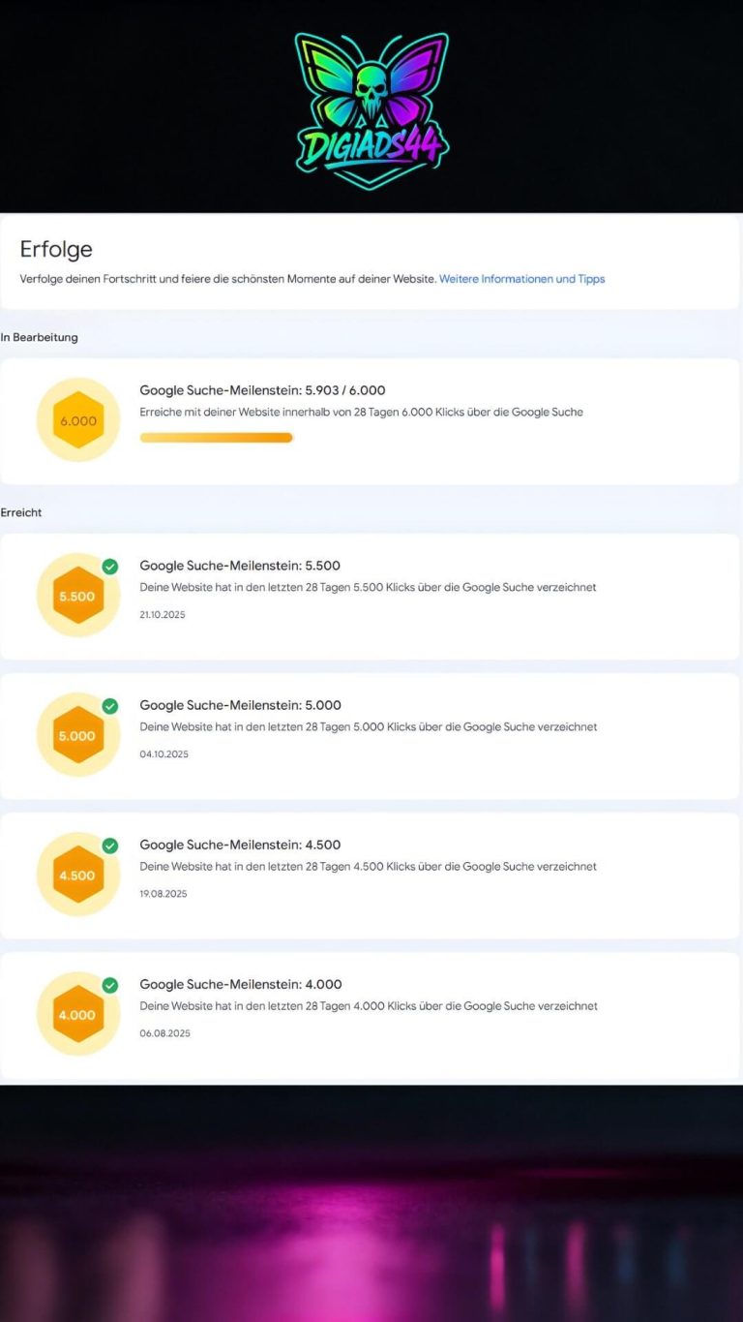The height and width of the screenshot is (1322, 743).
Task: Click the progress bar under the 6.000 milestone
Action: (216, 438)
